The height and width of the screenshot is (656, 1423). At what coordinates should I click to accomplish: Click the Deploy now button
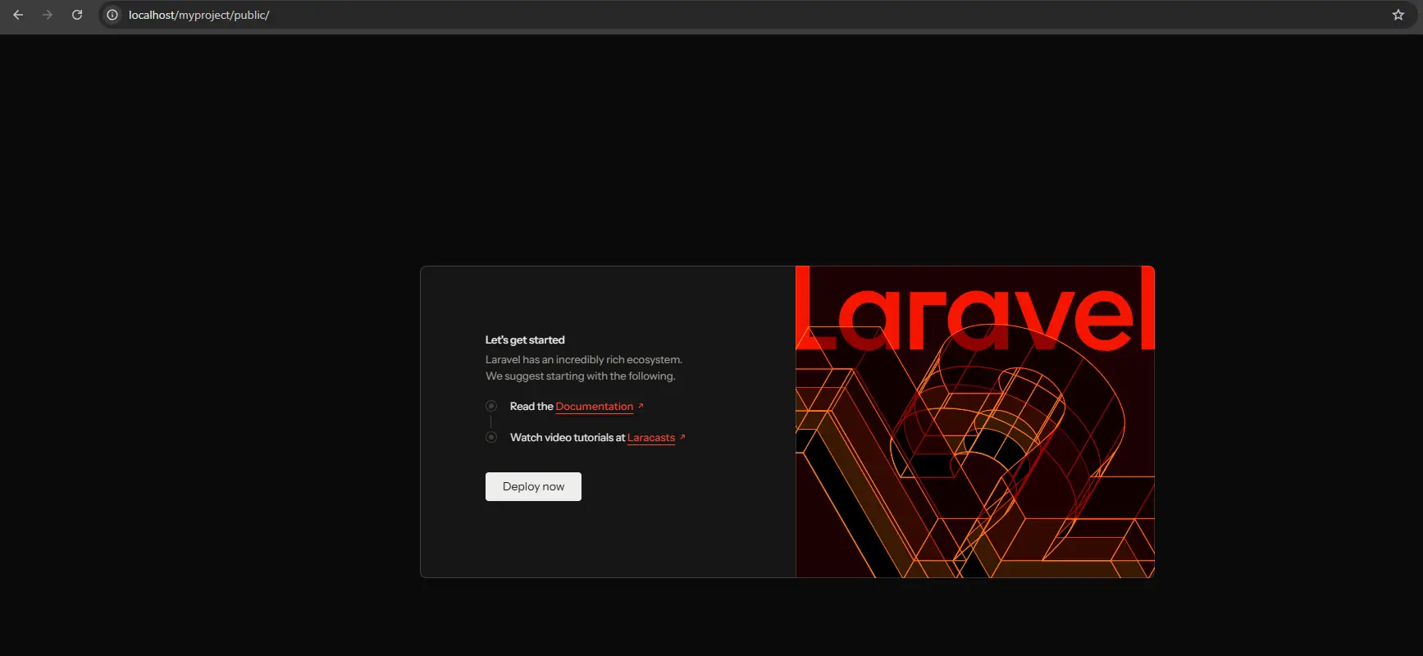click(533, 486)
